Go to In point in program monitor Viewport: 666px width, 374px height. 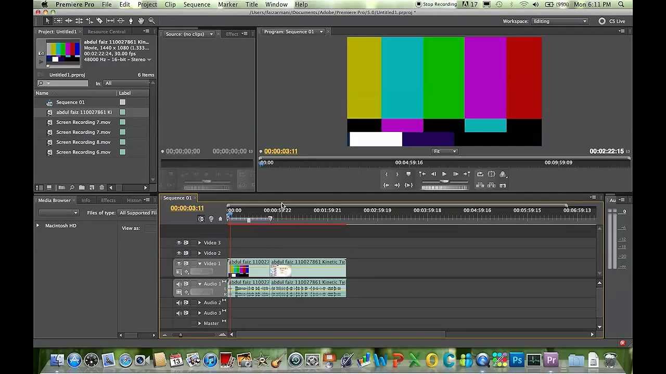click(x=386, y=185)
